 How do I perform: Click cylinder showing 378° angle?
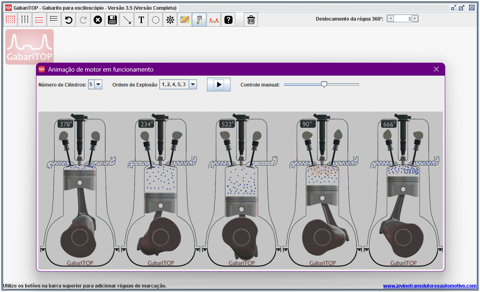point(80,190)
